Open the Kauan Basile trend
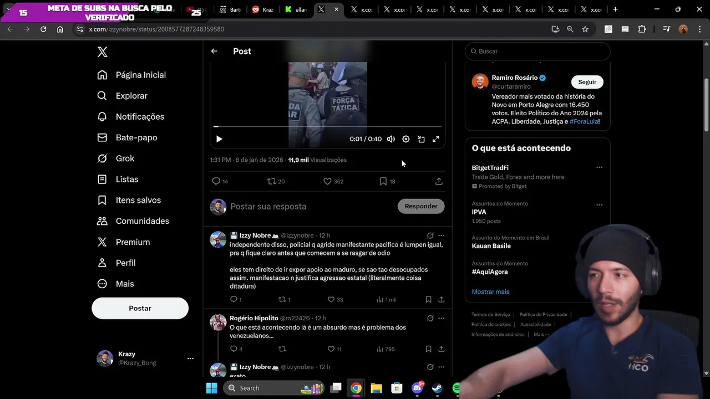710x399 pixels. (491, 246)
